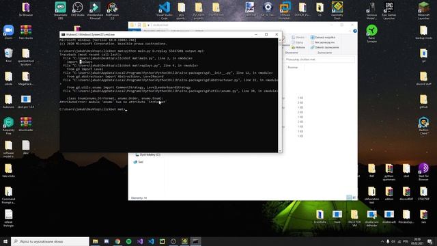This screenshot has width=437, height=246.
Task: Show hidden system tray icons chevron
Action: [382, 241]
